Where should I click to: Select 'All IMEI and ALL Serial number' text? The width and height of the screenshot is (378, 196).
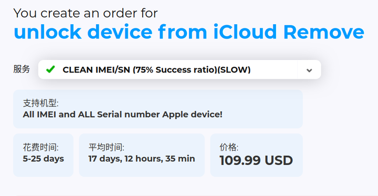point(91,114)
